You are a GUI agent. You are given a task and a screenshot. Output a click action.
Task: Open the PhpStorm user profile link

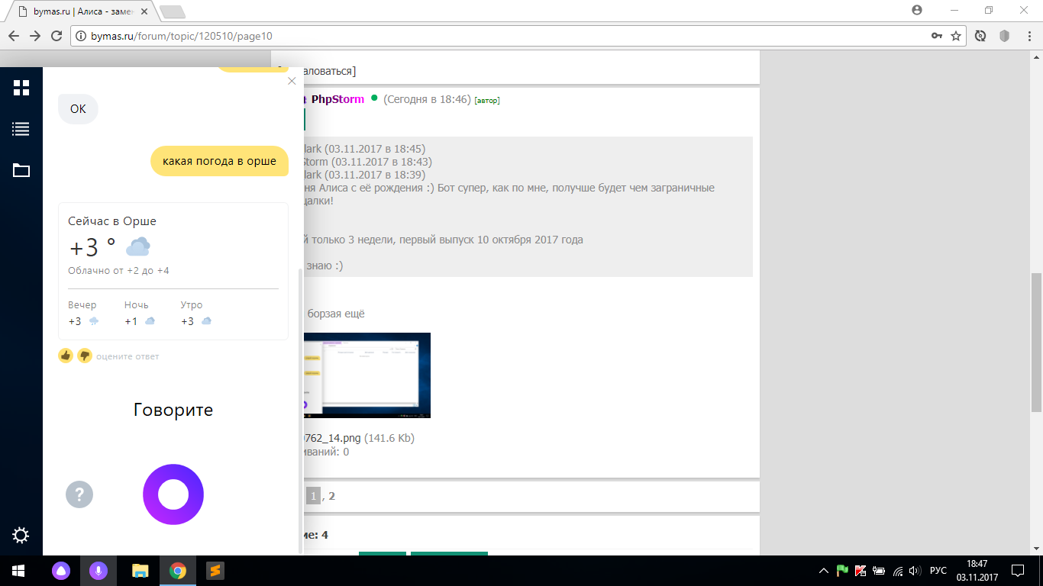click(x=337, y=99)
